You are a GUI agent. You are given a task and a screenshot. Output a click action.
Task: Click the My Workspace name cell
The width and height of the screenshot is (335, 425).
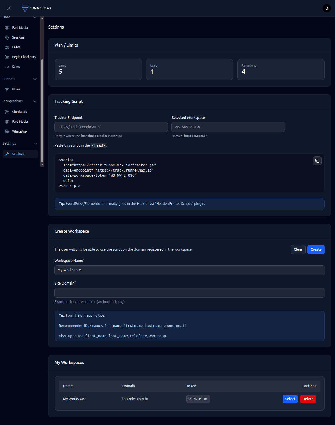(x=75, y=399)
